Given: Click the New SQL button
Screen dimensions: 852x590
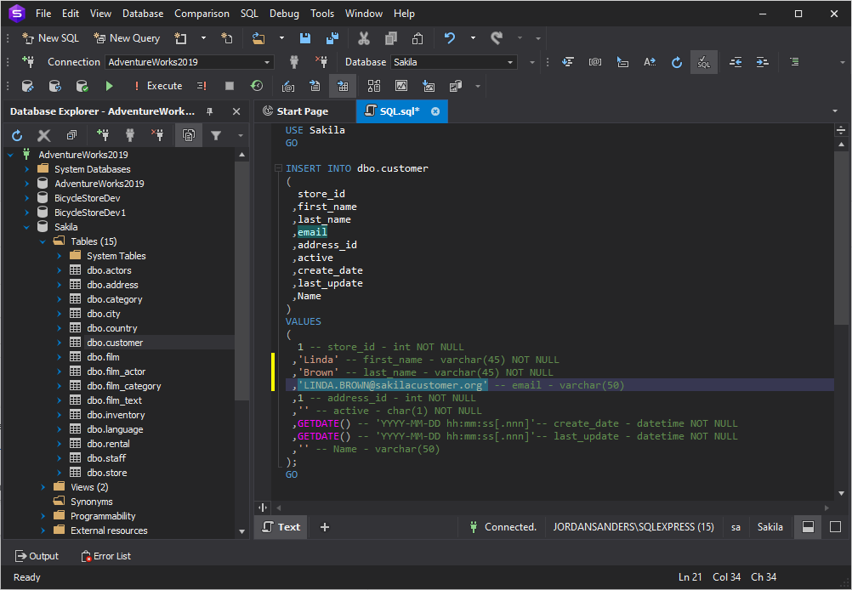Looking at the screenshot, I should (x=50, y=38).
